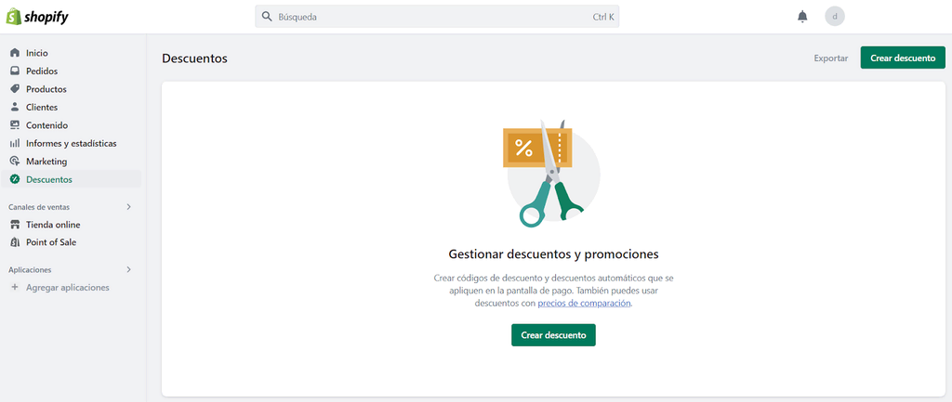Click the Ctrl K shortcut hint
The height and width of the screenshot is (402, 952).
(x=603, y=17)
